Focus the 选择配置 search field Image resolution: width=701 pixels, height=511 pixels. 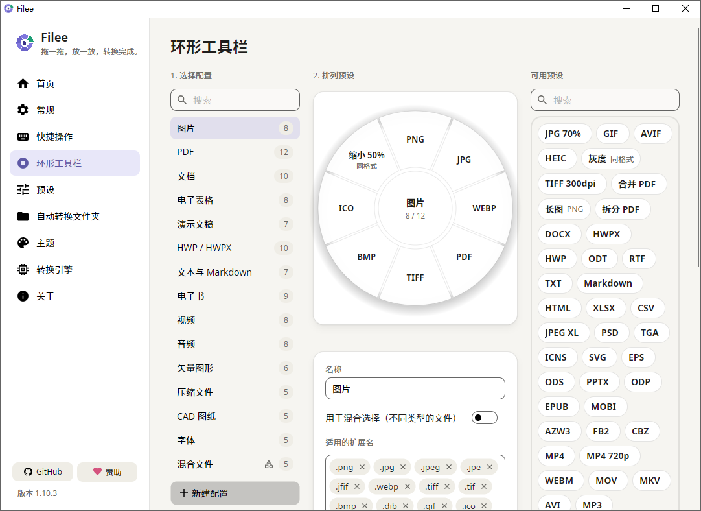235,100
